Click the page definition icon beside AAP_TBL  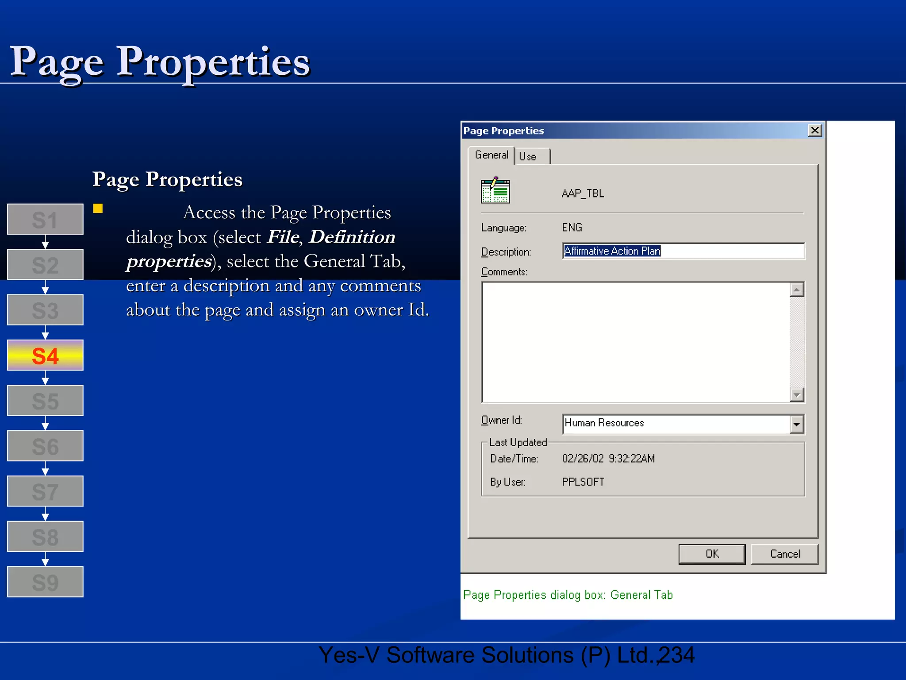[495, 190]
